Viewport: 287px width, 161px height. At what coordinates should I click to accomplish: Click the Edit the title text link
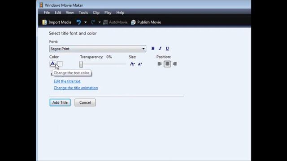pyautogui.click(x=67, y=81)
